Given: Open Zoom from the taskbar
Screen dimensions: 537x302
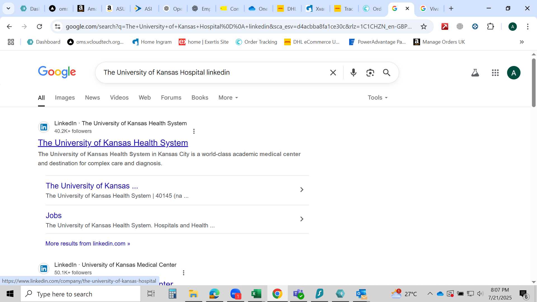Looking at the screenshot, I should click(x=235, y=294).
